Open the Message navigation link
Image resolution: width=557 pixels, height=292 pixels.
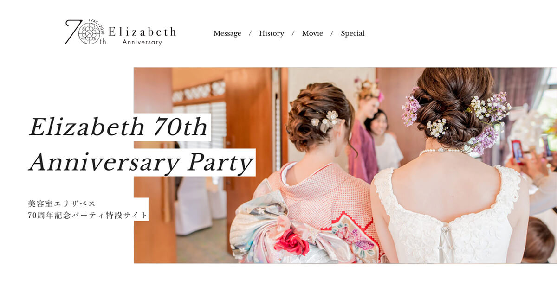(x=227, y=33)
